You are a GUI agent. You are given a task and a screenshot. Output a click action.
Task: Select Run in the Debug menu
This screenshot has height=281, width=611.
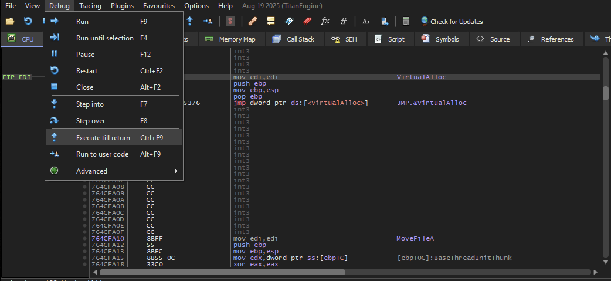point(114,21)
